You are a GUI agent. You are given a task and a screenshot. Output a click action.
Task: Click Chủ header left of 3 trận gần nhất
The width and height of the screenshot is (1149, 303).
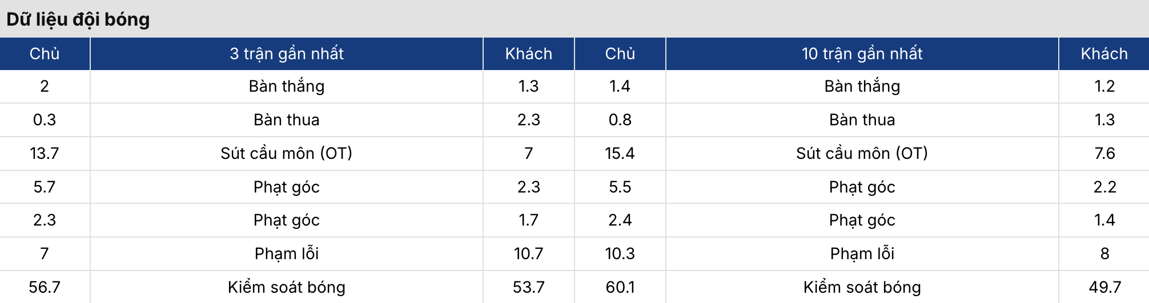click(x=45, y=54)
